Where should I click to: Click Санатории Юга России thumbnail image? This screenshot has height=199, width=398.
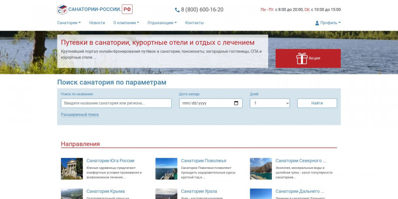(72, 168)
